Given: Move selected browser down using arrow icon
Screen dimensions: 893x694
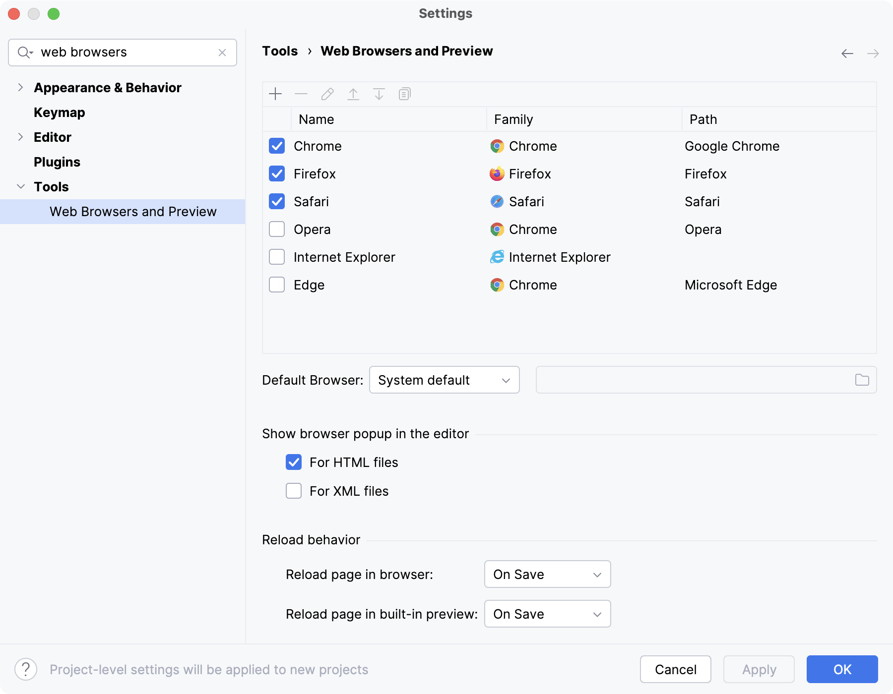Looking at the screenshot, I should 379,94.
